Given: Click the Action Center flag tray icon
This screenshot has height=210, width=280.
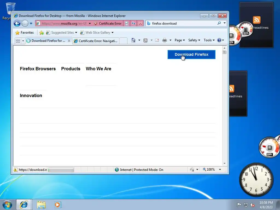Looking at the screenshot, I should pos(239,205).
